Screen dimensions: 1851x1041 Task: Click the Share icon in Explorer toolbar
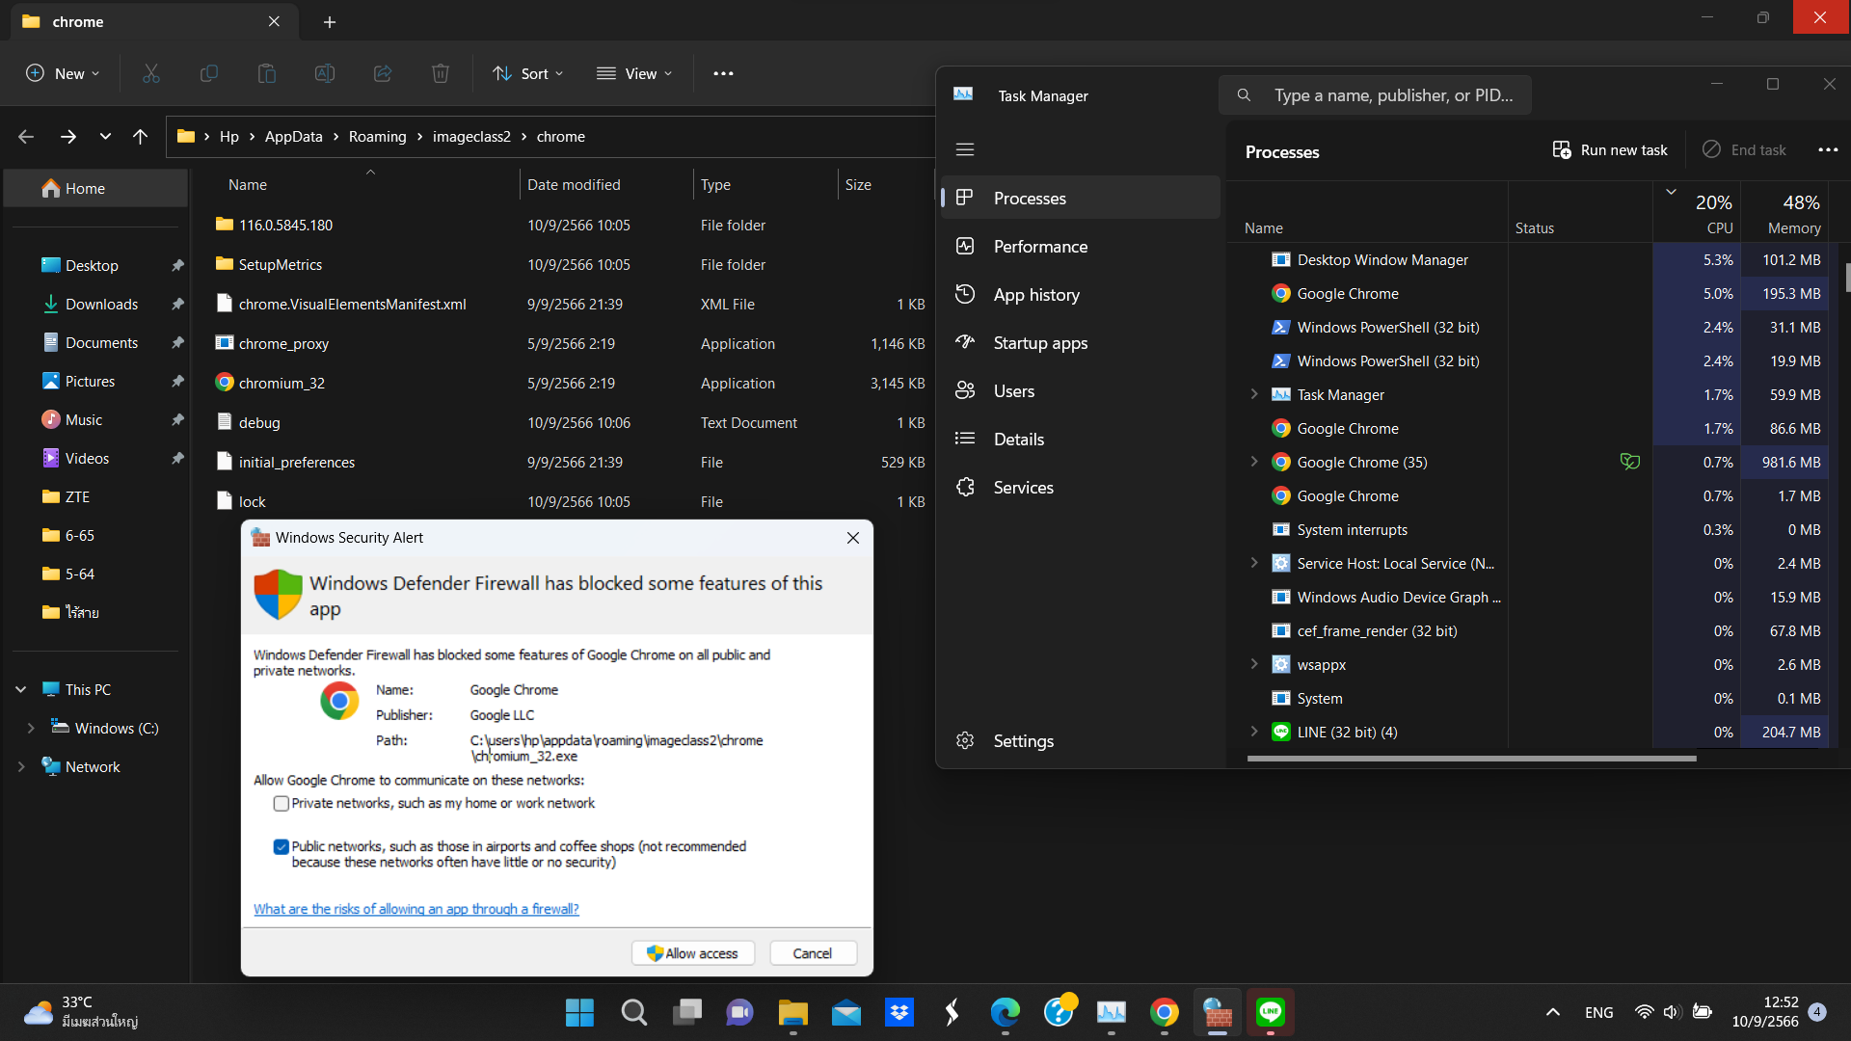[x=383, y=73]
